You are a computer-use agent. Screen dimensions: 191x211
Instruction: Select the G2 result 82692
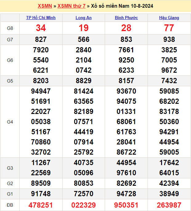[126, 184]
